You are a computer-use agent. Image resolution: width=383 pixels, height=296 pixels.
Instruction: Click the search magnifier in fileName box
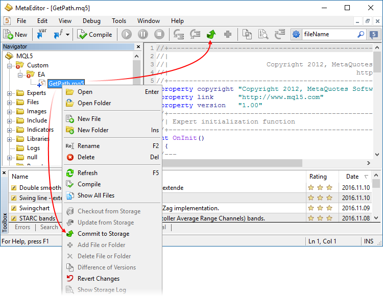click(x=361, y=35)
